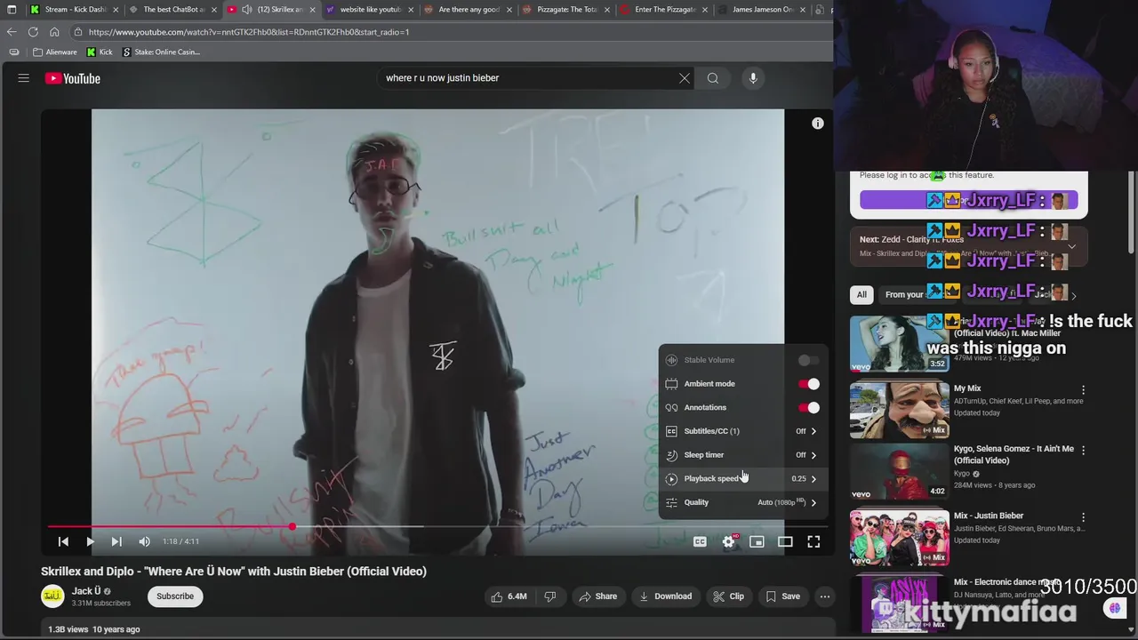Expand the 0.25 playback speed chevron

[813, 479]
